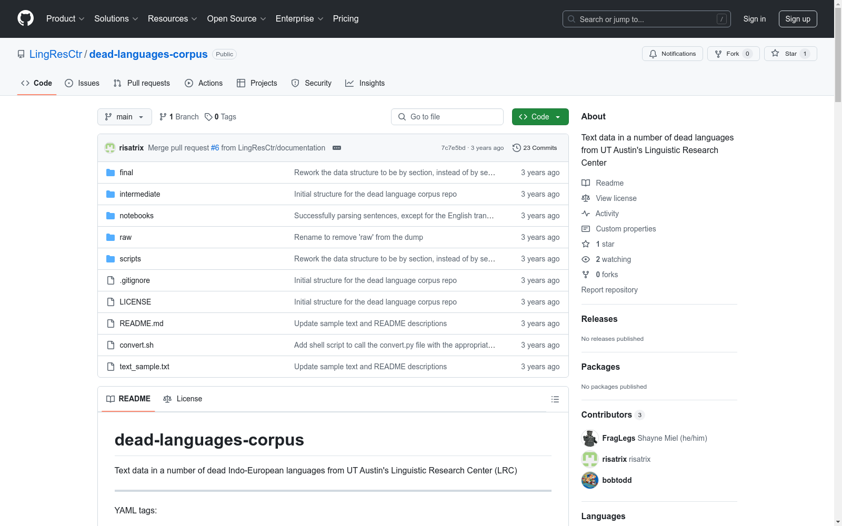
Task: Open the Pricing page
Action: pos(346,18)
